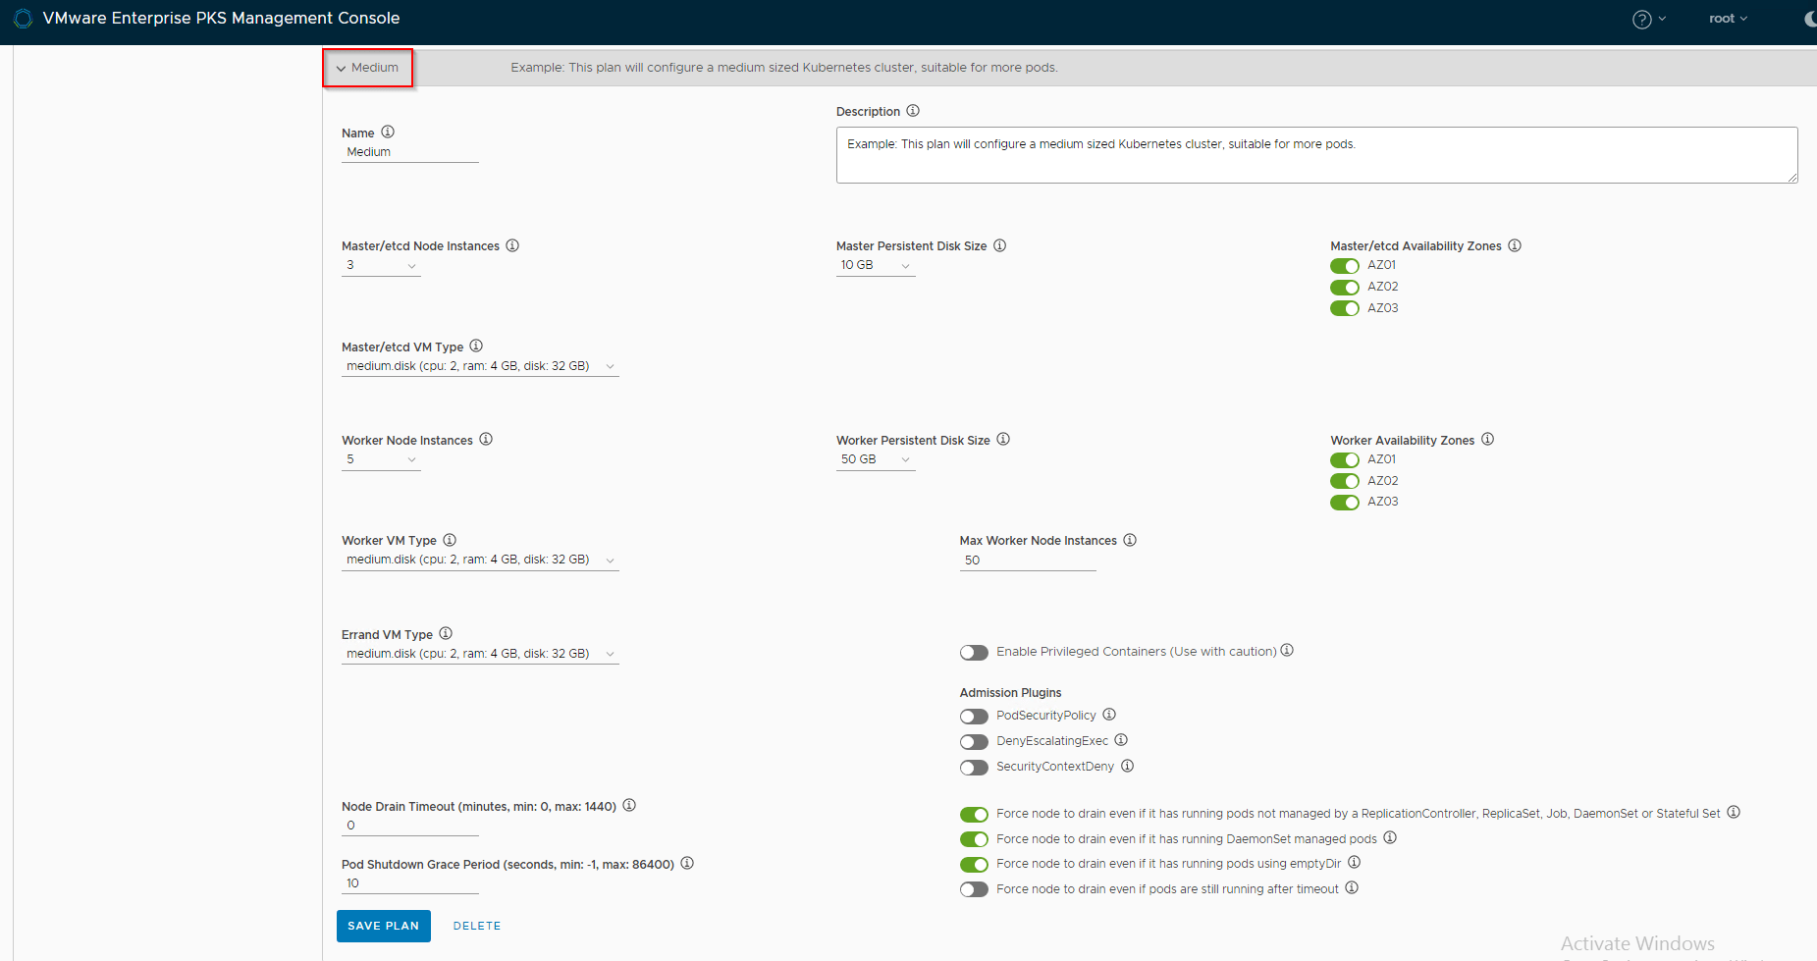Open the root user menu
Image resolution: width=1817 pixels, height=961 pixels.
tap(1728, 19)
